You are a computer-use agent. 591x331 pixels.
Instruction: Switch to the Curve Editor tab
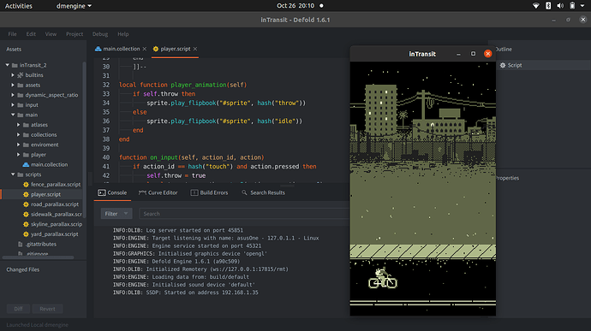[158, 192]
